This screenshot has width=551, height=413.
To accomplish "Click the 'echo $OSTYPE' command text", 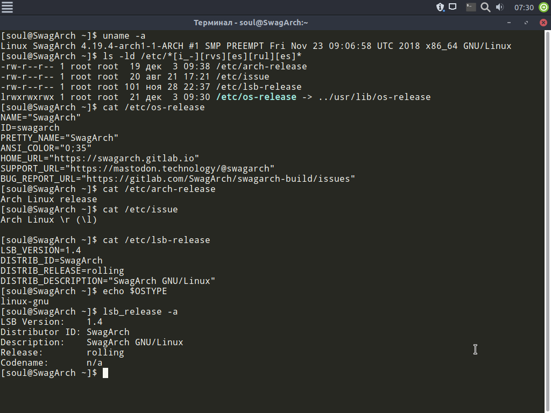I will click(x=135, y=291).
